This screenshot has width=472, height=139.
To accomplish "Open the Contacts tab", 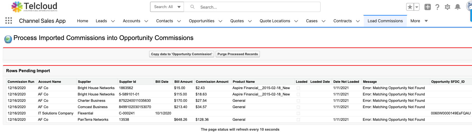I will (165, 21).
